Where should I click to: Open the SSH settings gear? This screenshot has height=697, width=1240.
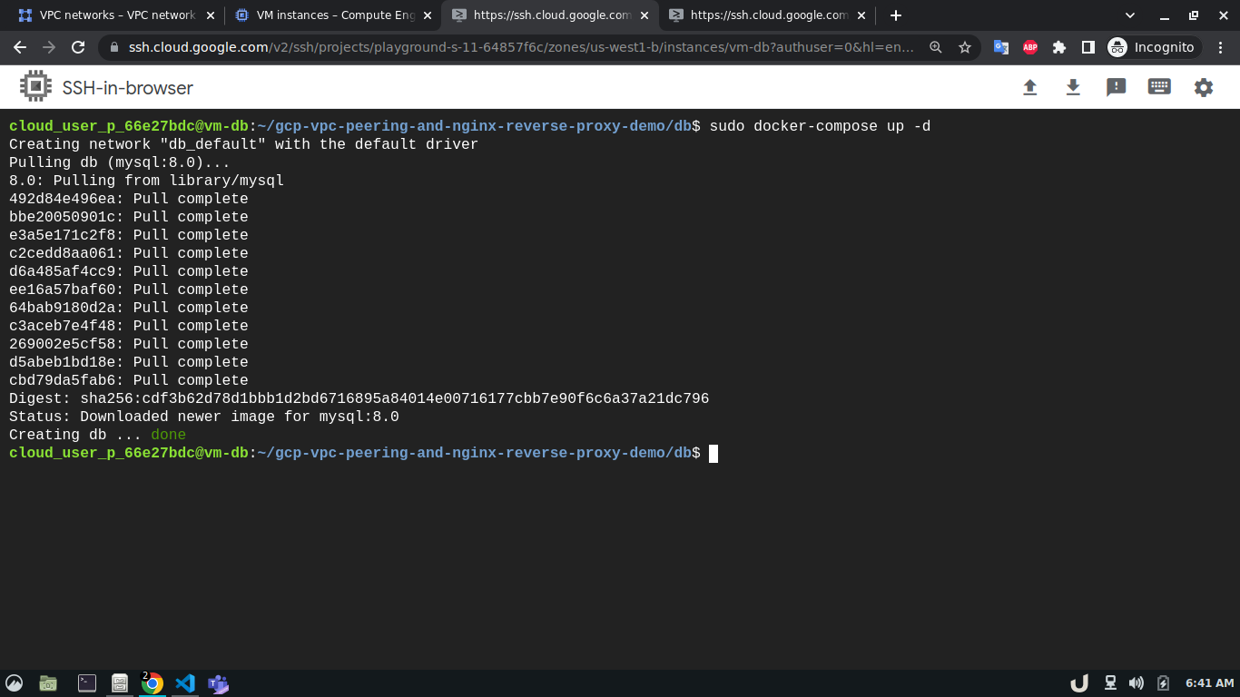[x=1204, y=87]
